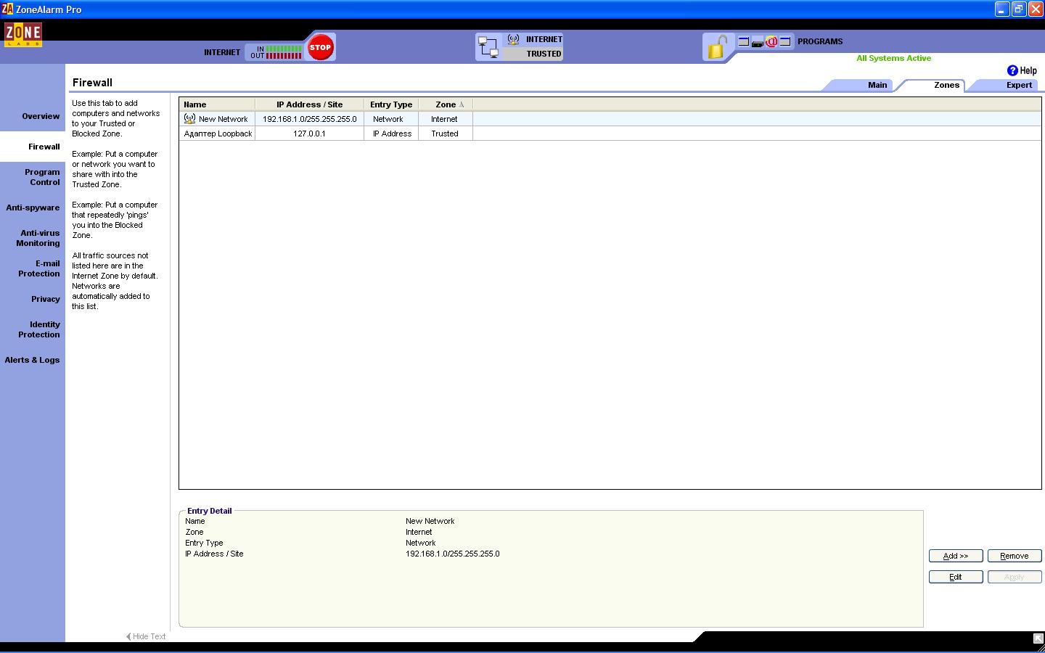The image size is (1045, 653).
Task: Switch to the Zones tab
Action: pyautogui.click(x=946, y=85)
